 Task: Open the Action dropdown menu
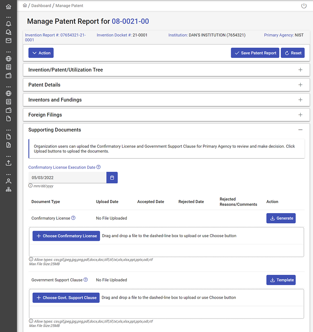(41, 53)
